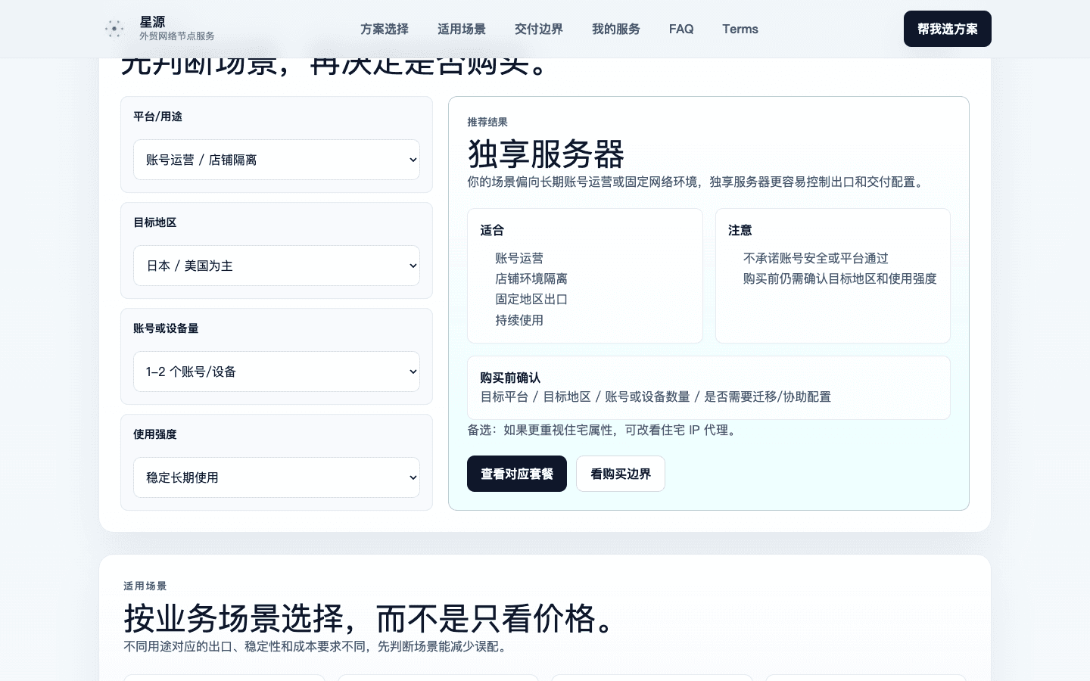Open the Terms nav link

[740, 29]
